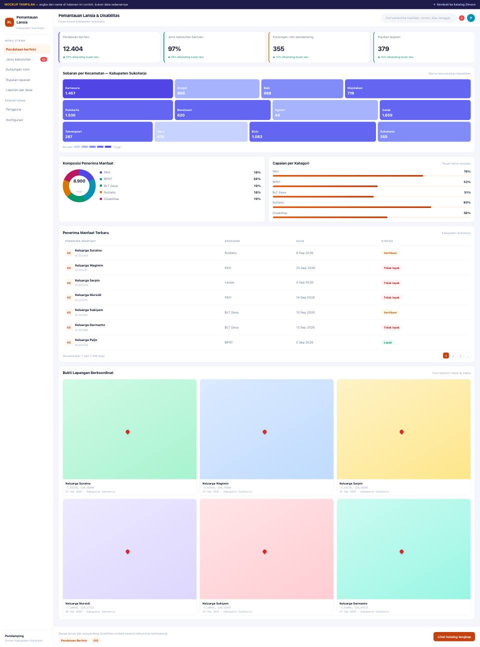
Task: Click Tidak layak status for Keluarga Wagimin
Action: point(391,268)
